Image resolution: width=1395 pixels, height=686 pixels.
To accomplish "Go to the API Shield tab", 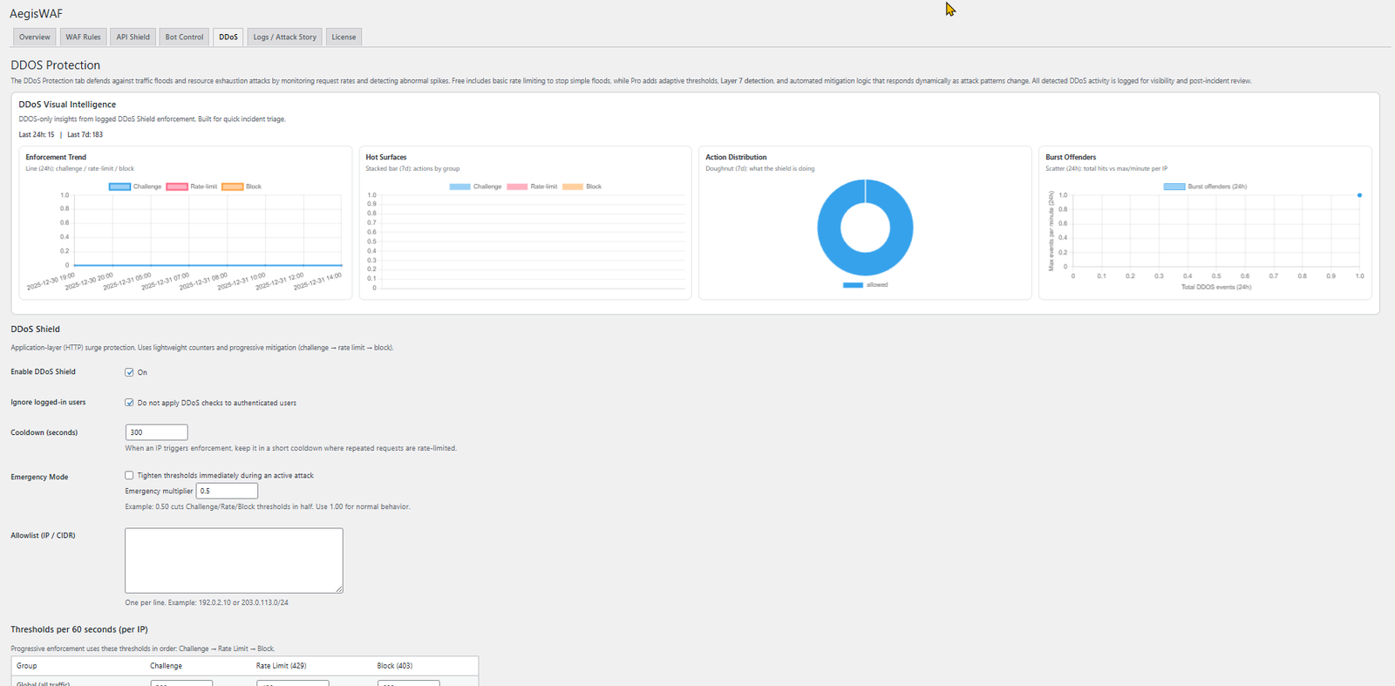I will pyautogui.click(x=133, y=37).
